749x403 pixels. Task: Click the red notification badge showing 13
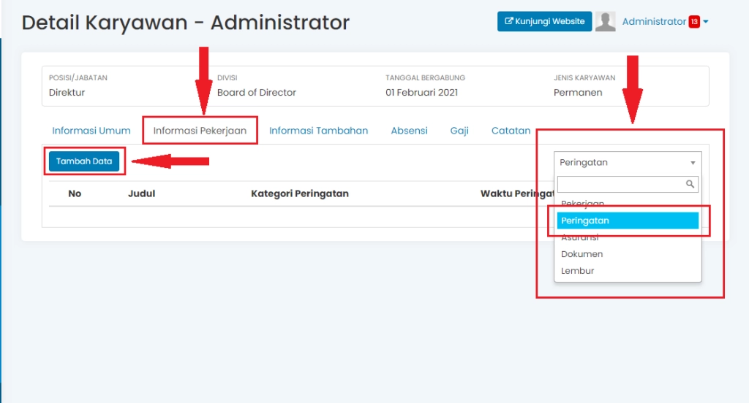(694, 22)
